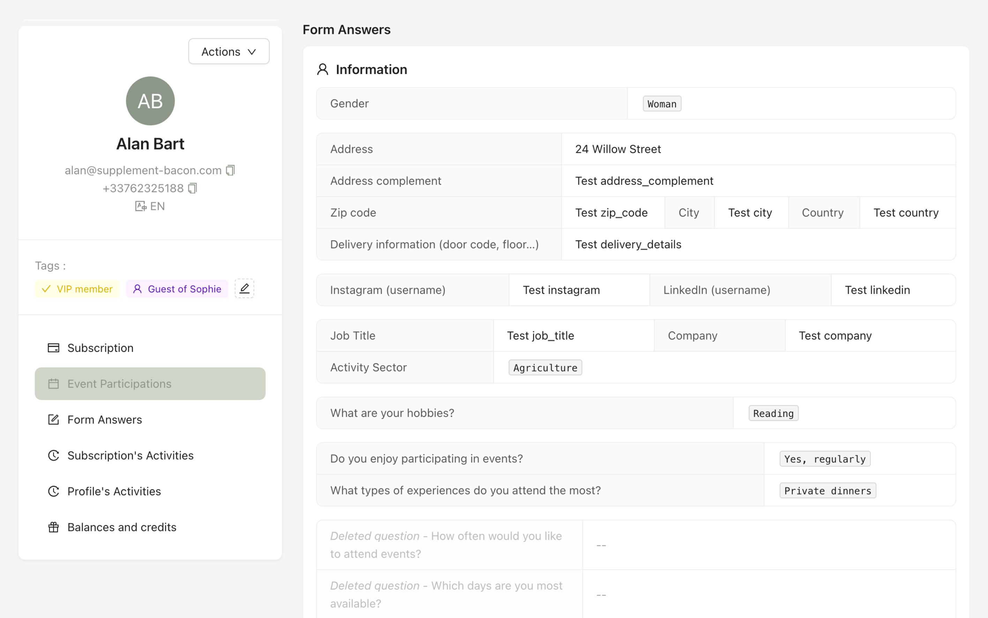
Task: Go to Form Answers section
Action: click(x=105, y=420)
